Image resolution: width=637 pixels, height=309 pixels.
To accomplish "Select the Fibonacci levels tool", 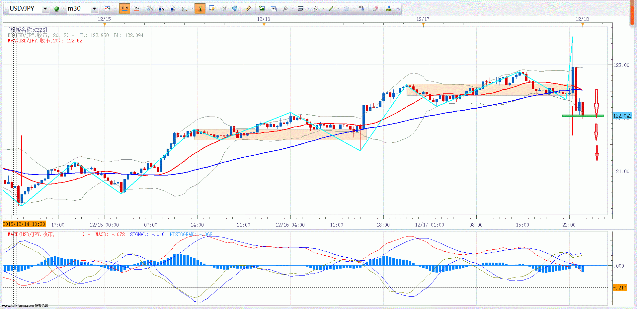I will (x=301, y=9).
